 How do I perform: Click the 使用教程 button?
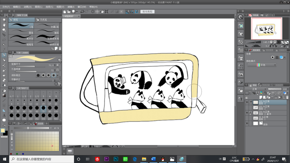147,12
